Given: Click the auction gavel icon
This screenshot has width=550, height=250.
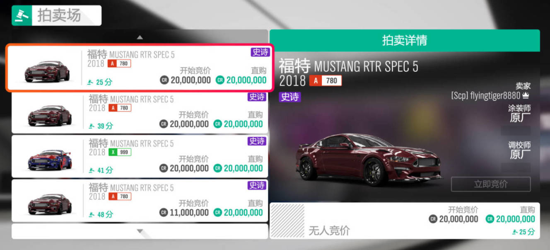Looking at the screenshot, I should click(22, 16).
